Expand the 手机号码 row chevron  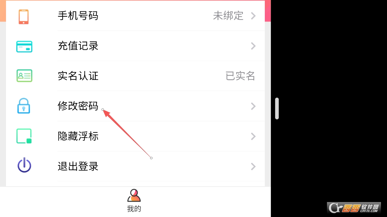(x=253, y=16)
